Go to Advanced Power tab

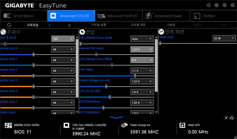tap(166, 16)
